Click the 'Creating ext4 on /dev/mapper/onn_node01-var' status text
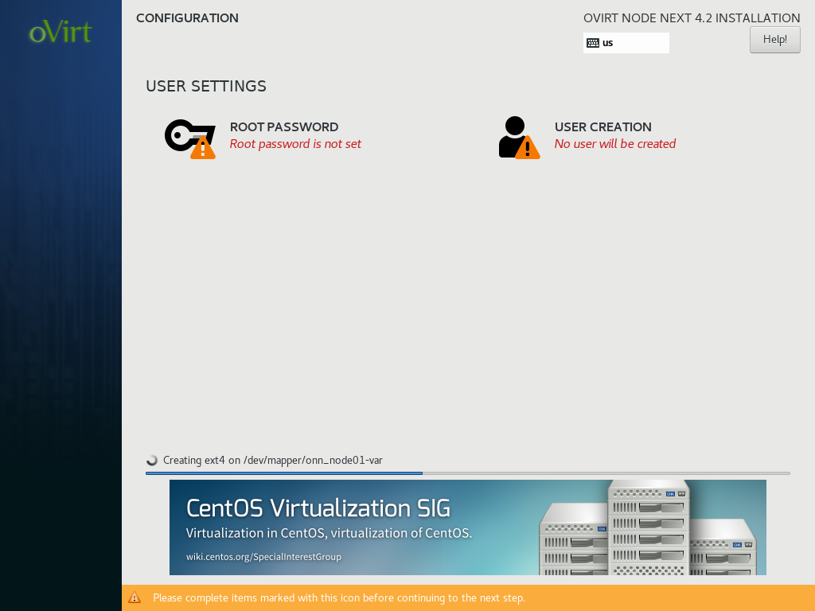 click(x=273, y=461)
